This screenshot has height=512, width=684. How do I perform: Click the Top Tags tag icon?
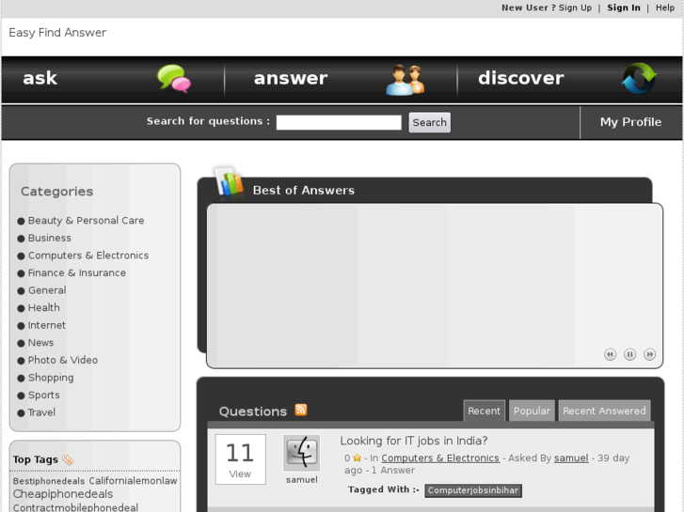tap(68, 459)
